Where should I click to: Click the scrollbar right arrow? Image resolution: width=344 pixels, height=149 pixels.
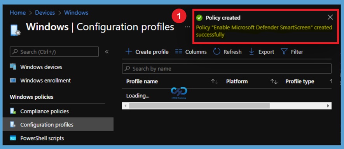(x=328, y=106)
